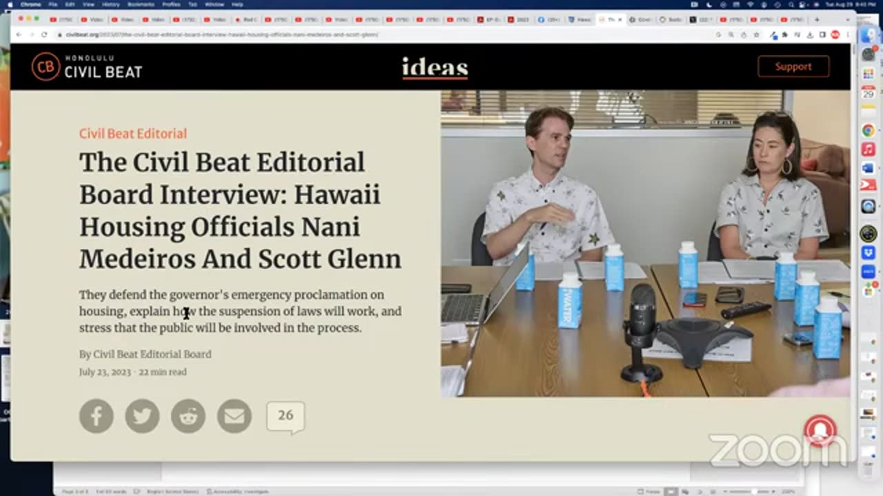Viewport: 883px width, 496px height.
Task: Open Music app in the Dock
Action: pyautogui.click(x=868, y=149)
